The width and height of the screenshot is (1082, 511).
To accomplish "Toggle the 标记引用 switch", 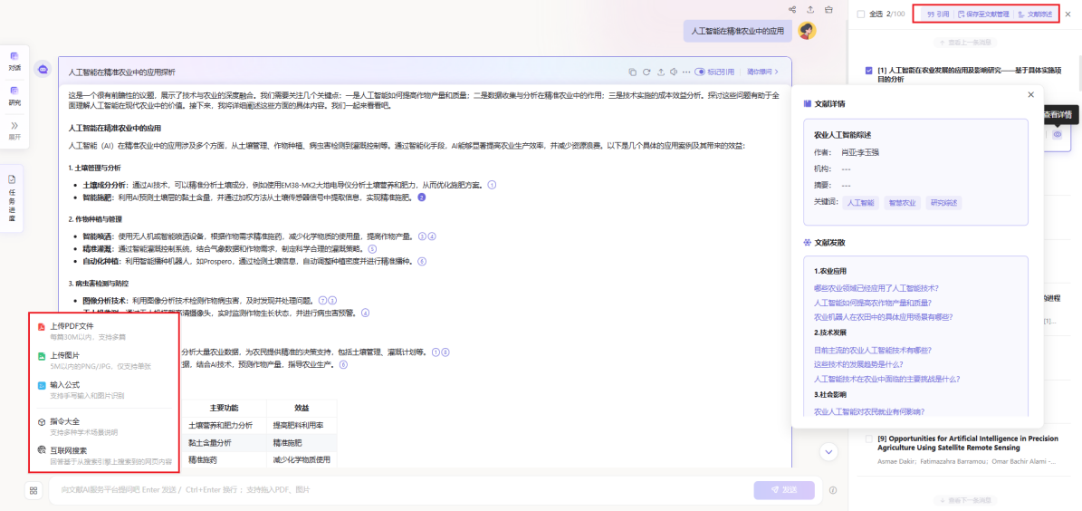I will pos(700,72).
